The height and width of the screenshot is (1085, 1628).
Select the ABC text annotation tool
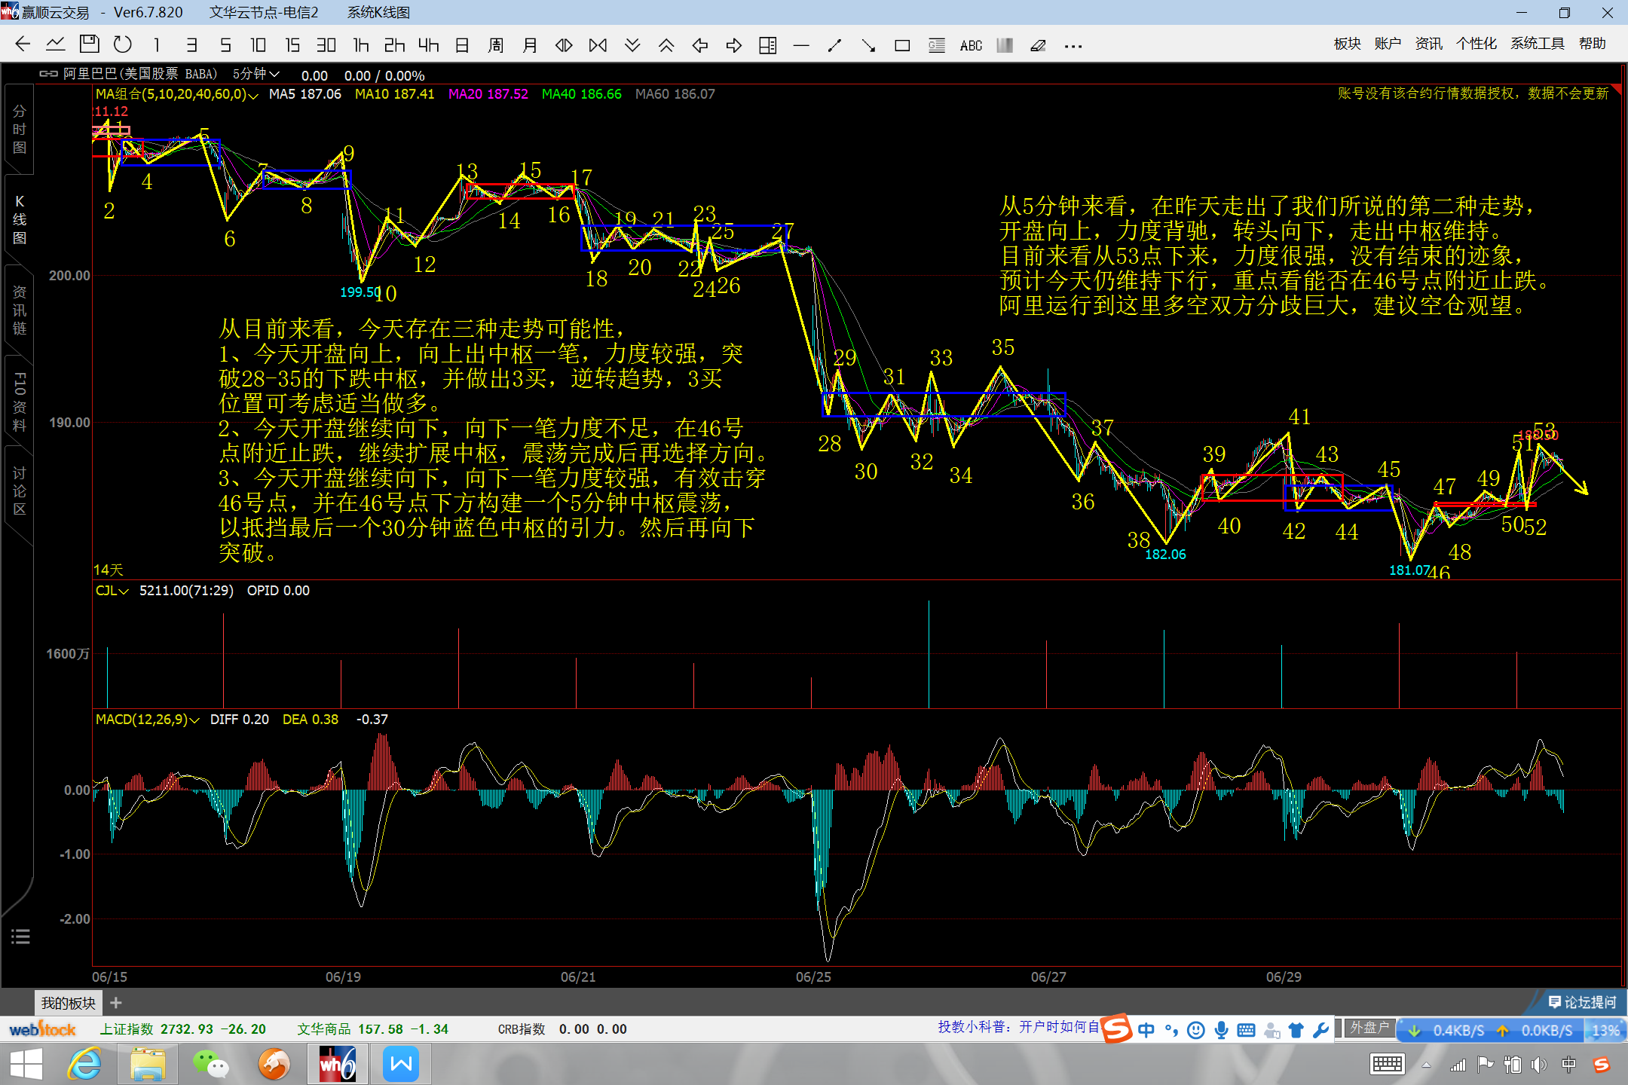(971, 46)
